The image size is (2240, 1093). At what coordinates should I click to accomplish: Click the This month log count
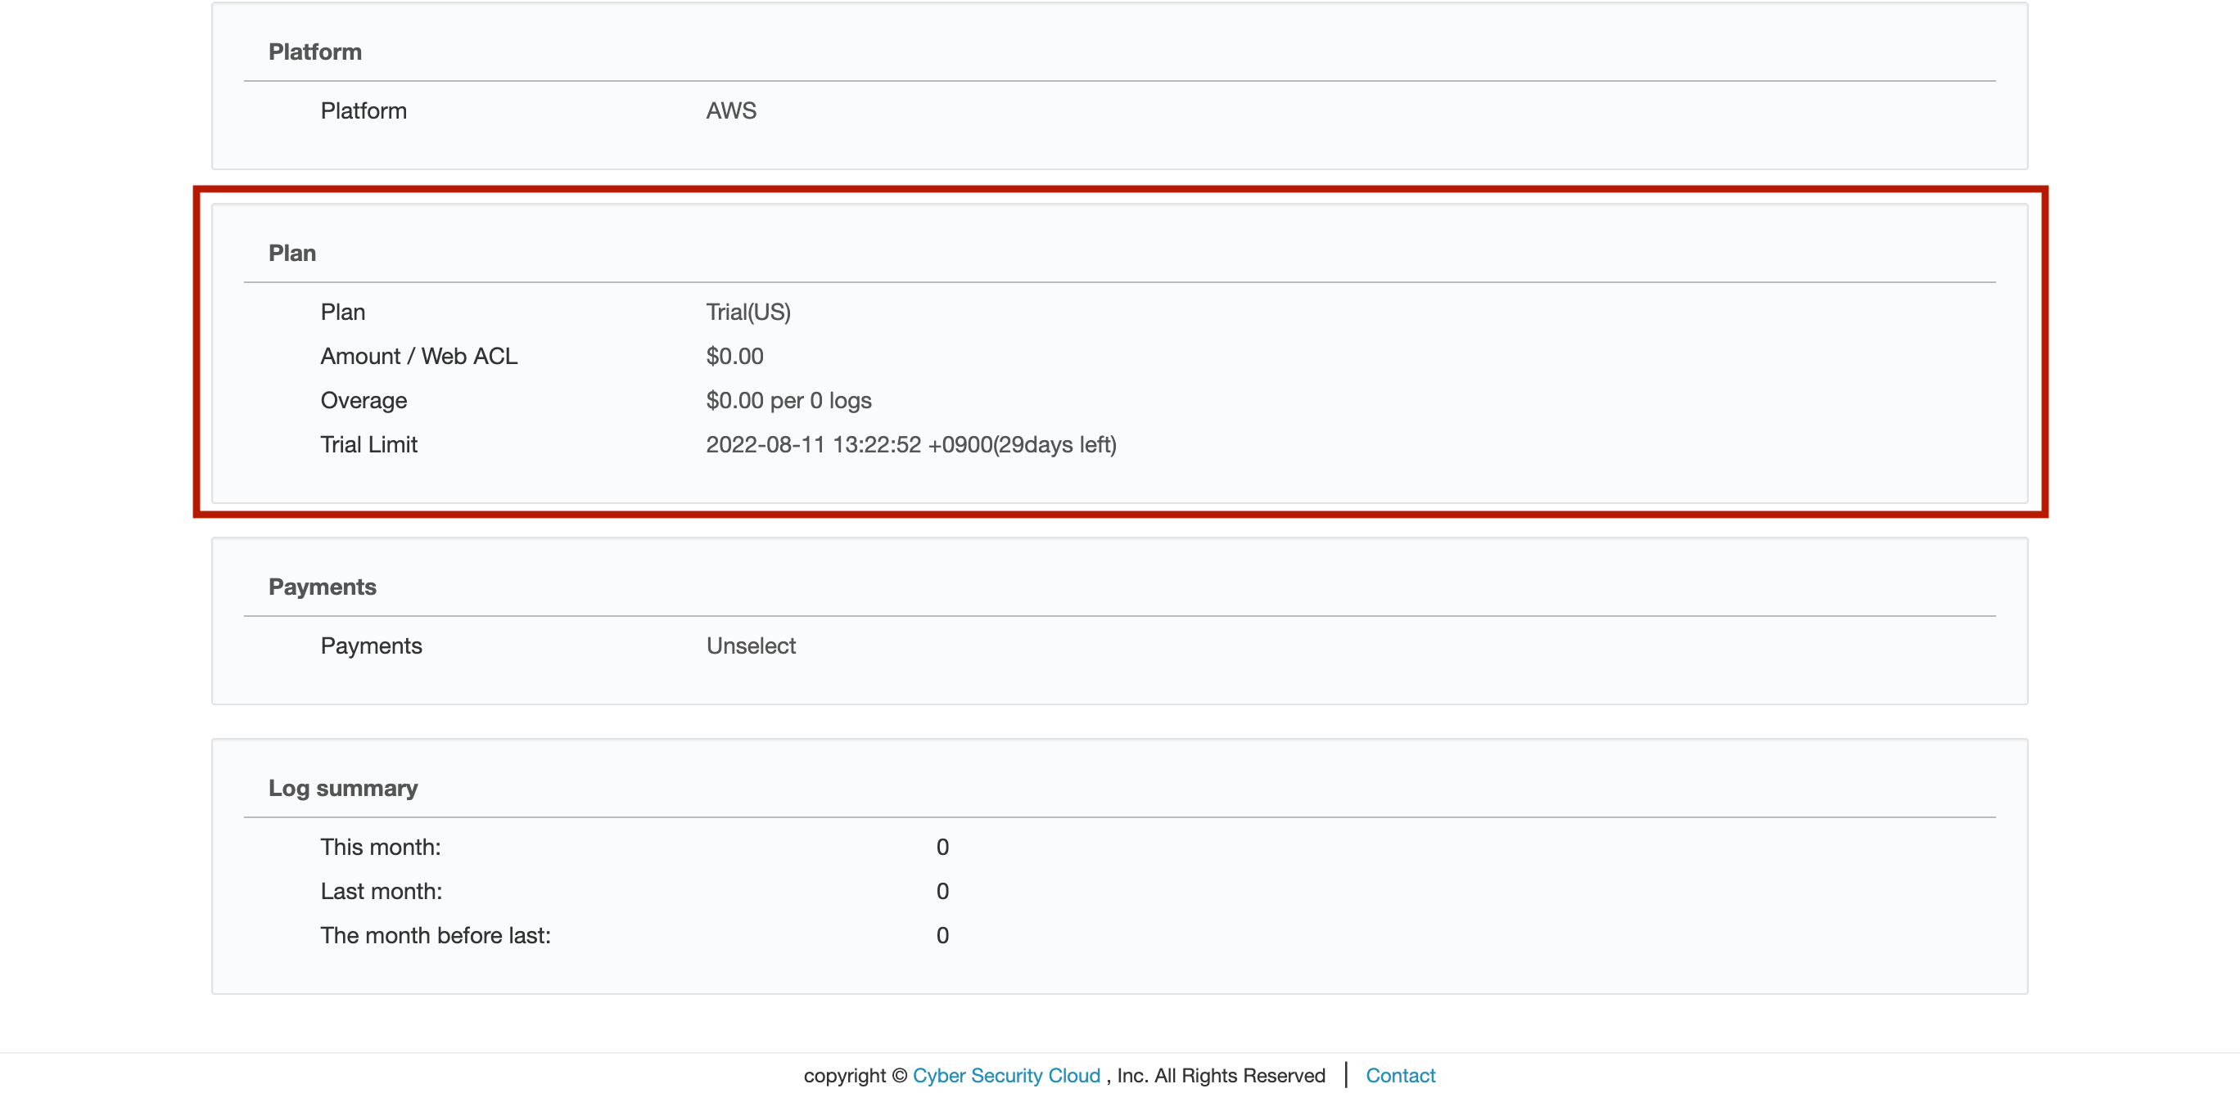point(942,847)
